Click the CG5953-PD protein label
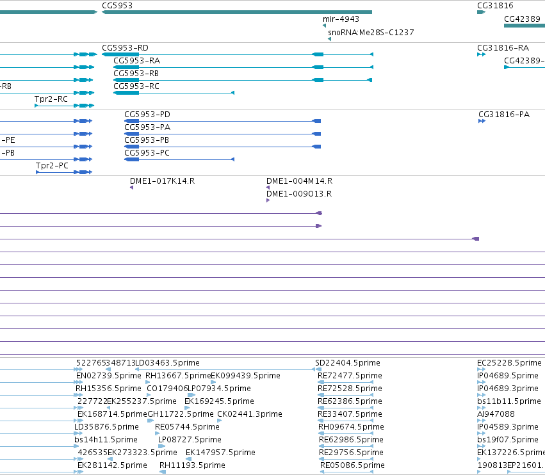This screenshot has width=545, height=475. tap(147, 115)
